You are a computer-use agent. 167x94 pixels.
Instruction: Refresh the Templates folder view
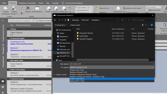[122, 20]
